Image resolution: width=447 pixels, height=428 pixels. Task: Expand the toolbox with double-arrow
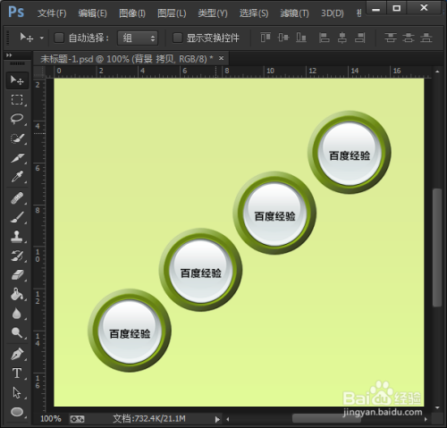(9, 55)
